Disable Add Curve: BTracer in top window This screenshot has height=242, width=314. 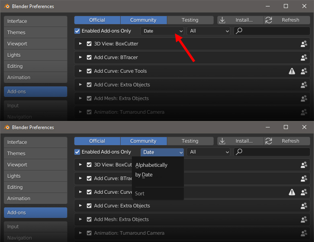click(89, 57)
